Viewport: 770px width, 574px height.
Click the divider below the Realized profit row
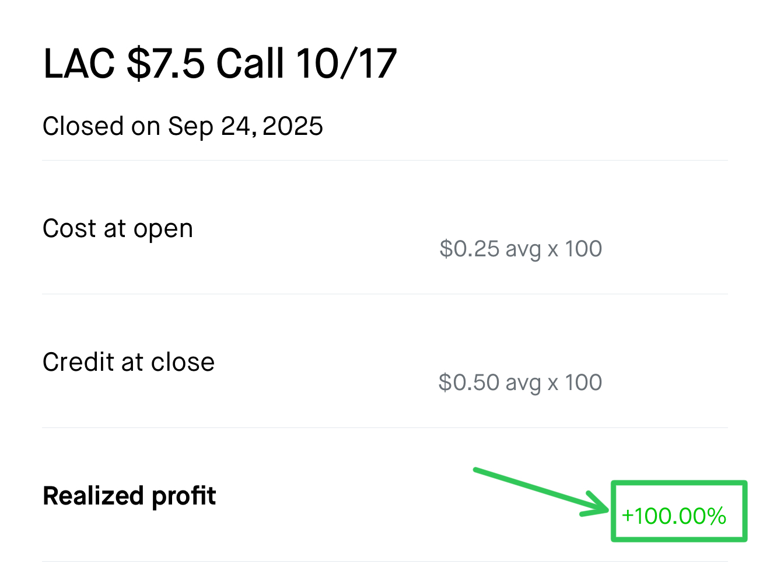[x=385, y=561]
